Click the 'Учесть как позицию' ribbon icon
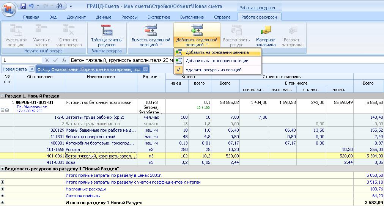Screen dimensions: 384x206 [16, 30]
